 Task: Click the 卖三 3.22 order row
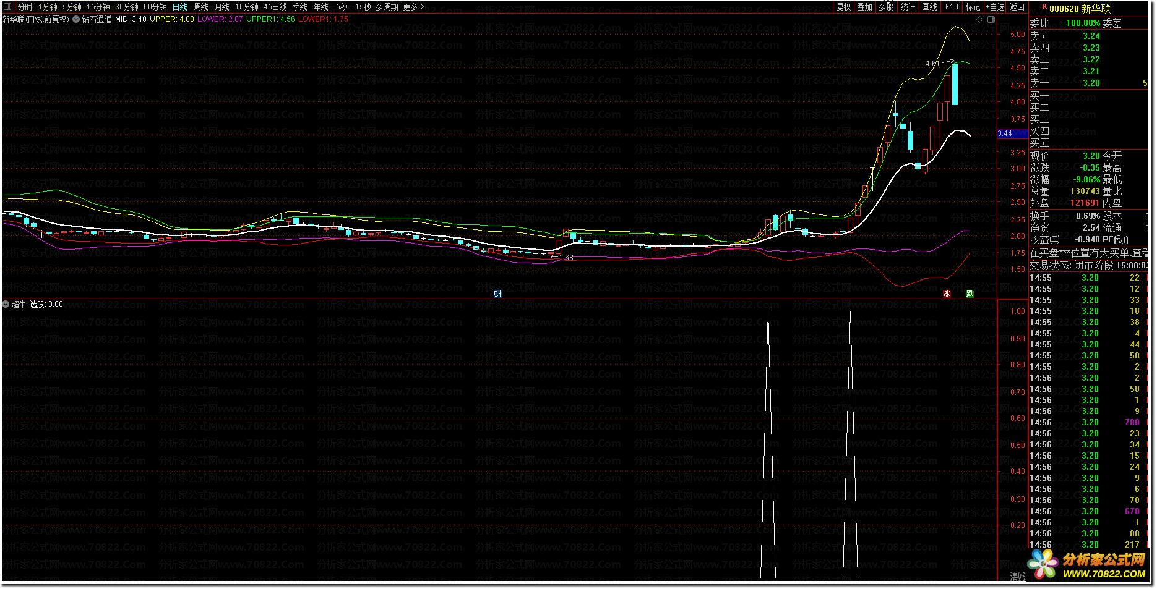(1088, 59)
